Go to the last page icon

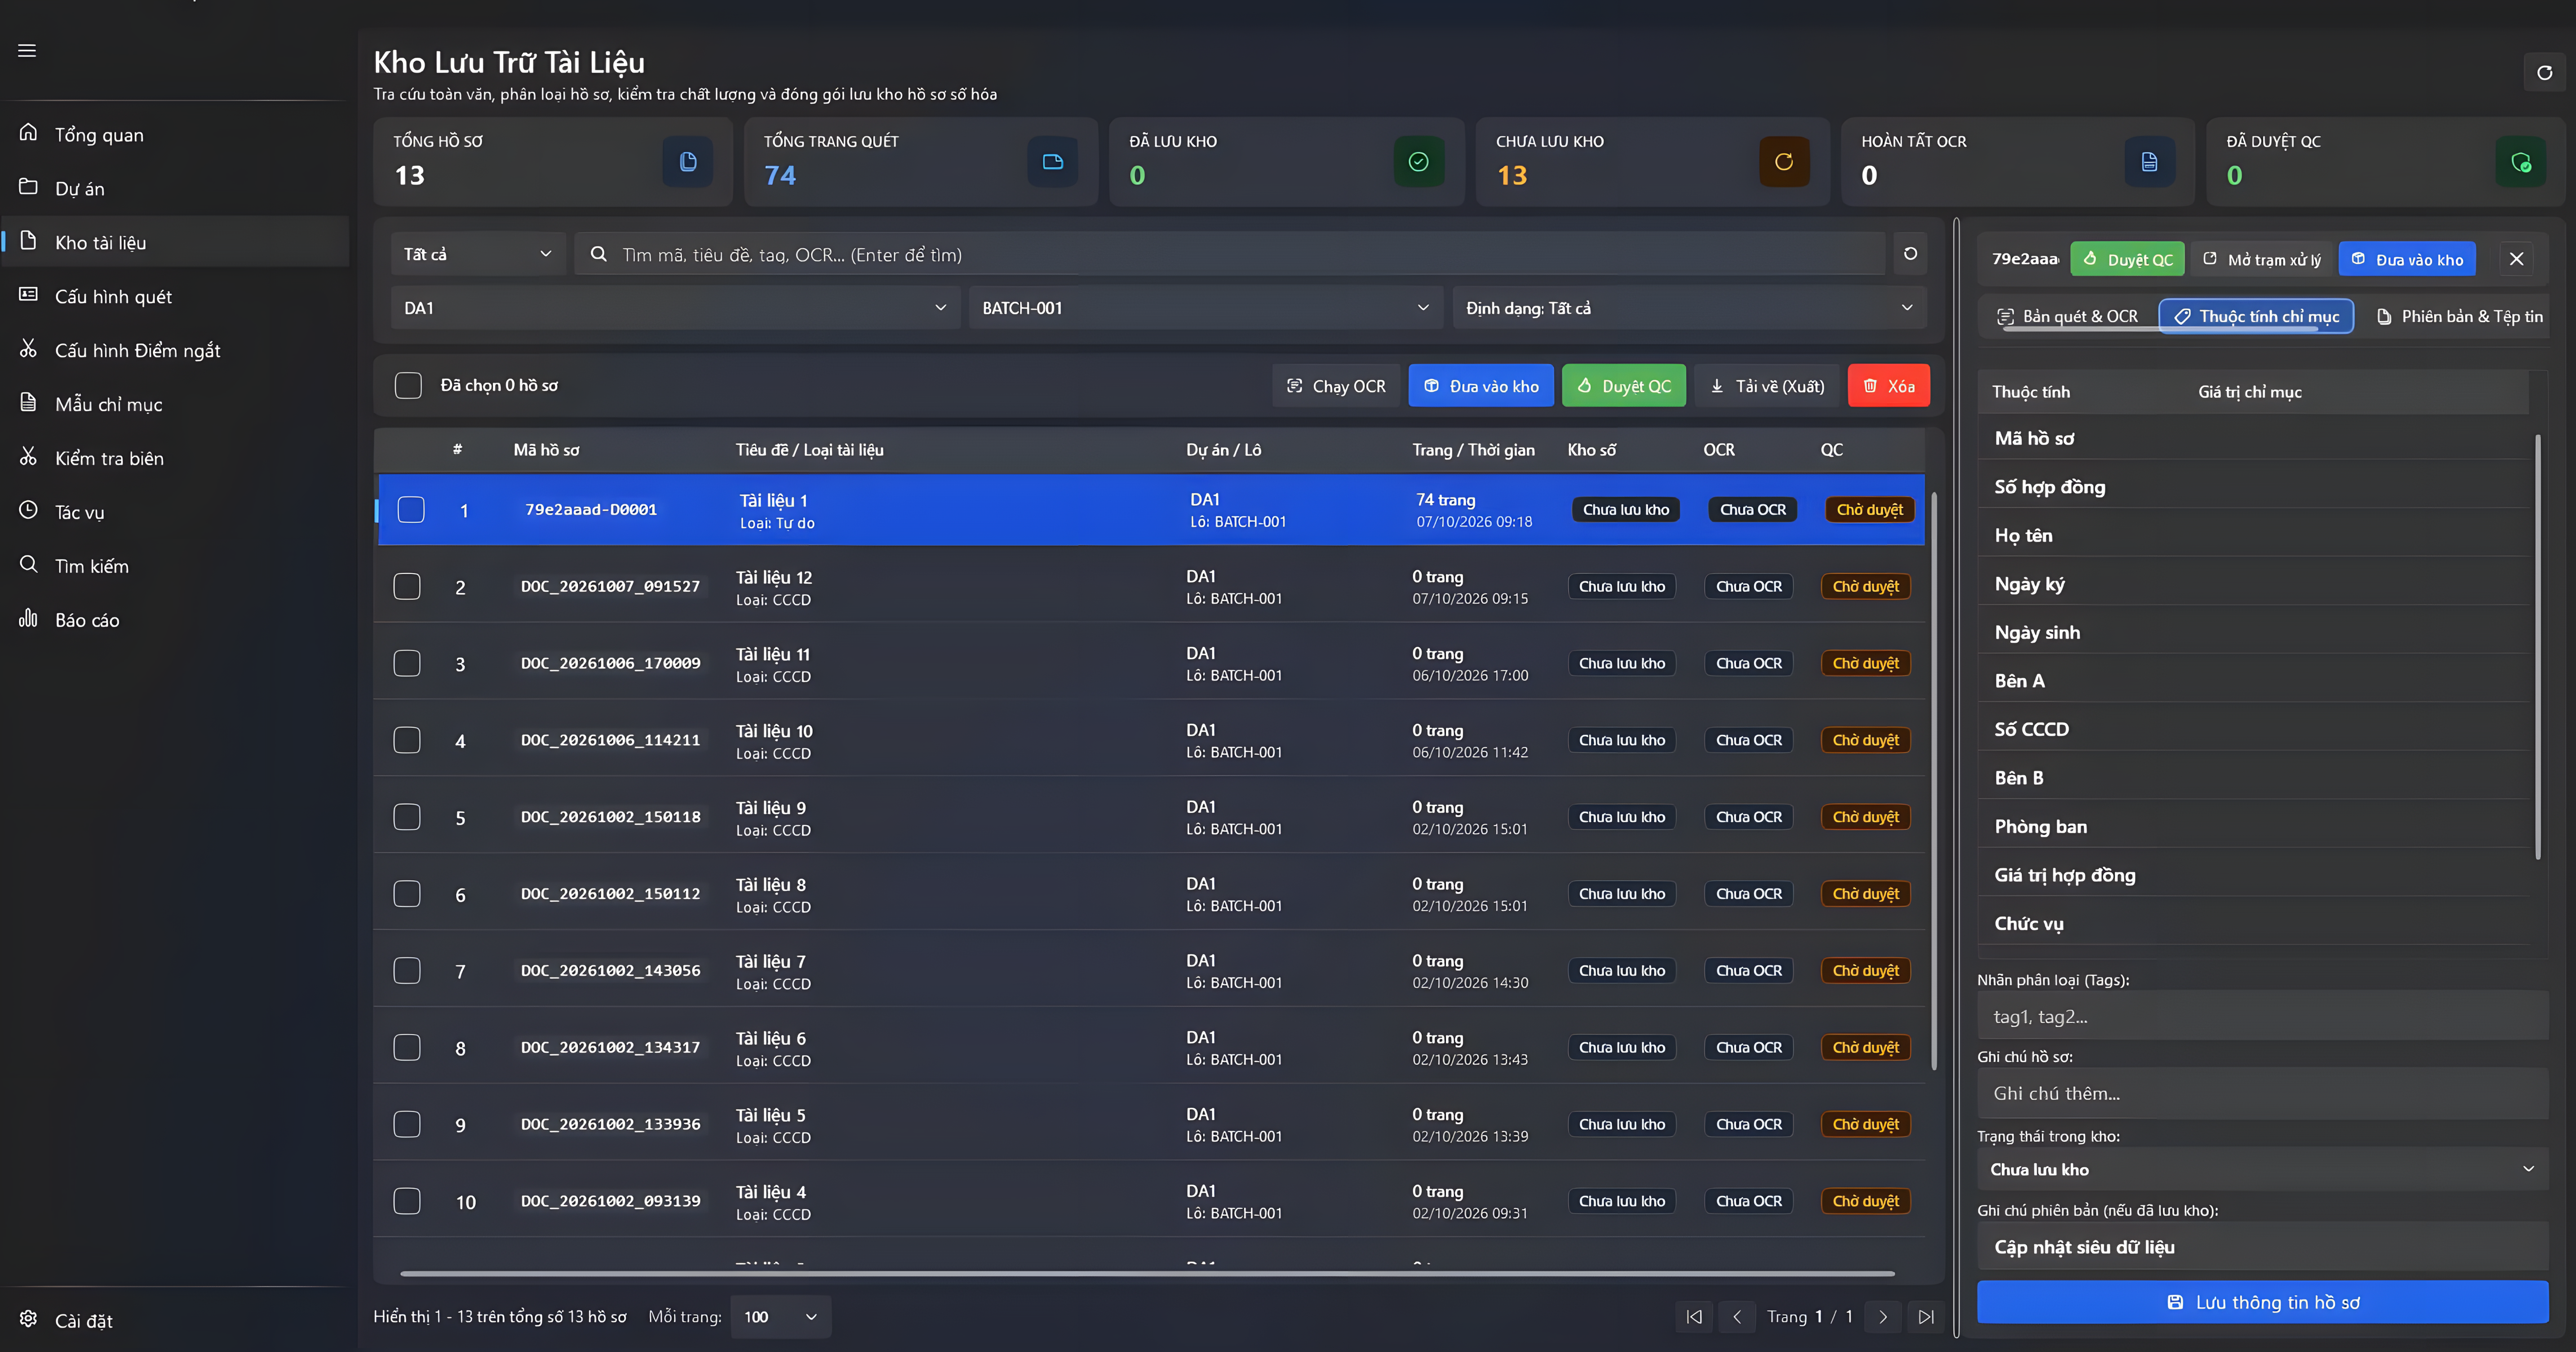[1926, 1316]
